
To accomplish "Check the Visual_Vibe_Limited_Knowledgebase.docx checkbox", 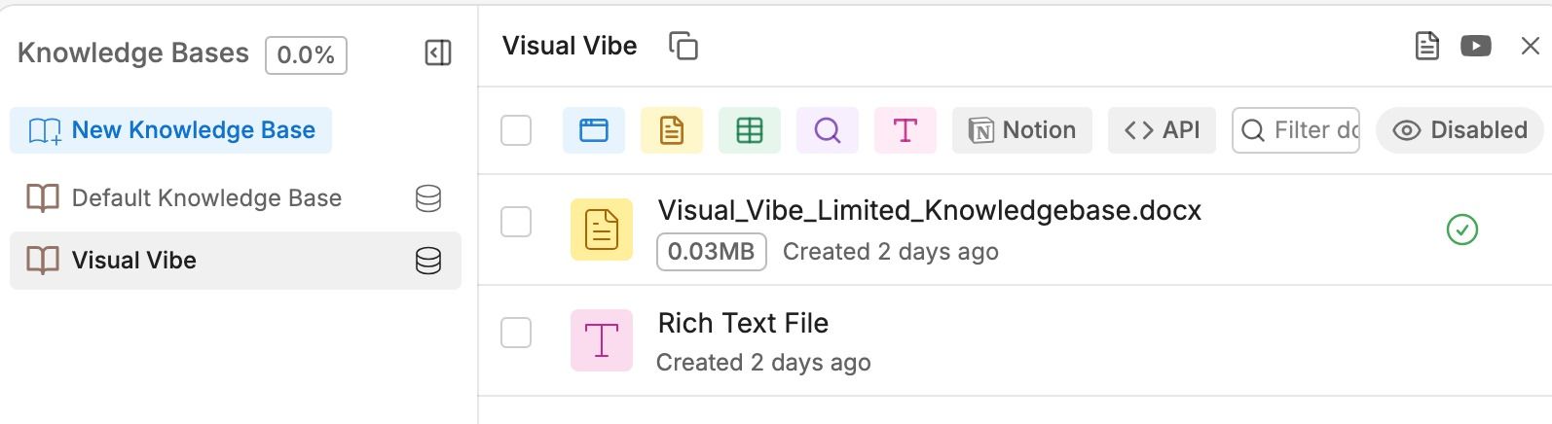I will [x=516, y=222].
